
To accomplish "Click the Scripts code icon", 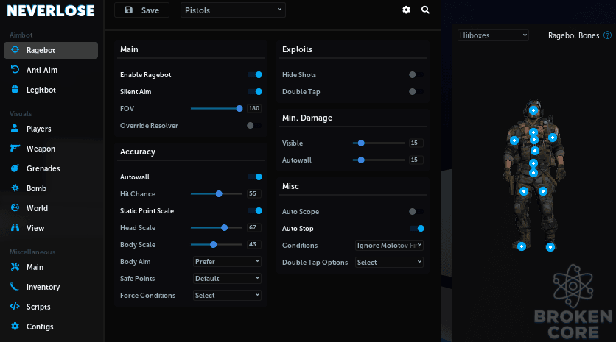I will pyautogui.click(x=15, y=306).
